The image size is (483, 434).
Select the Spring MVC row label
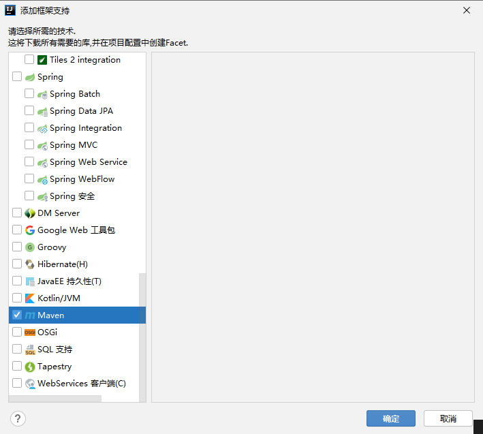(x=74, y=145)
